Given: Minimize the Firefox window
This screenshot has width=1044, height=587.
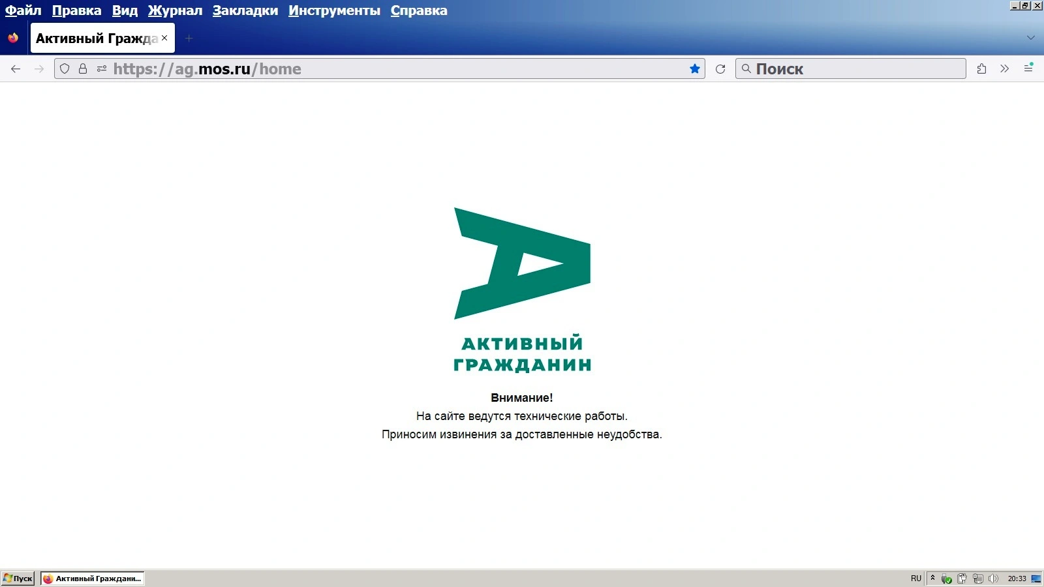Looking at the screenshot, I should coord(1015,6).
